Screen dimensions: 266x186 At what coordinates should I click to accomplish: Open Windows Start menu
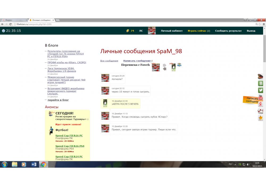[x=5, y=164]
